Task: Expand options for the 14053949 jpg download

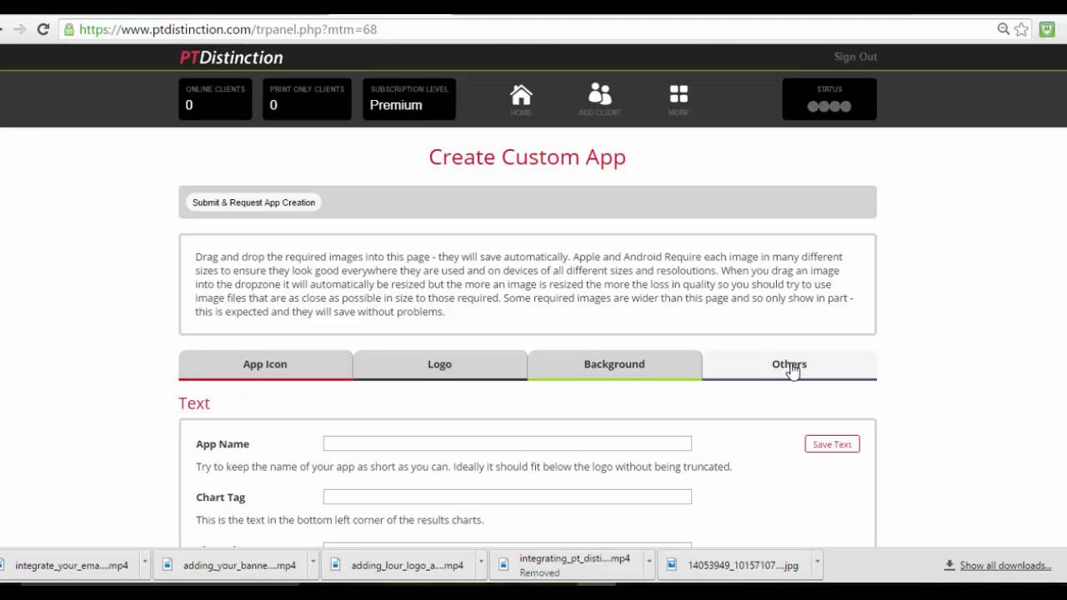Action: [817, 562]
